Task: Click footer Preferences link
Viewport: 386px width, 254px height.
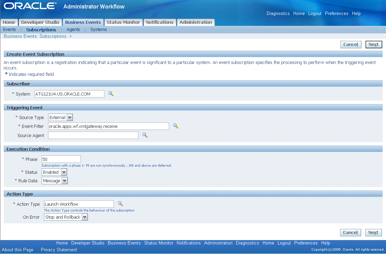Action: click(x=306, y=243)
